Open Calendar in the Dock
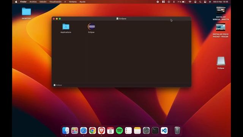Image resolution: width=243 pixels, height=137 pixels. pos(110,131)
